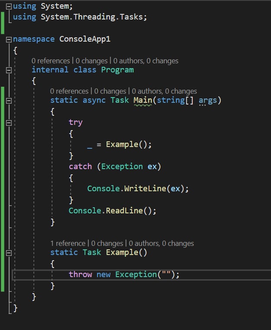
Task: Open '0 authors, 0 changes' above Example method
Action: tap(161, 243)
